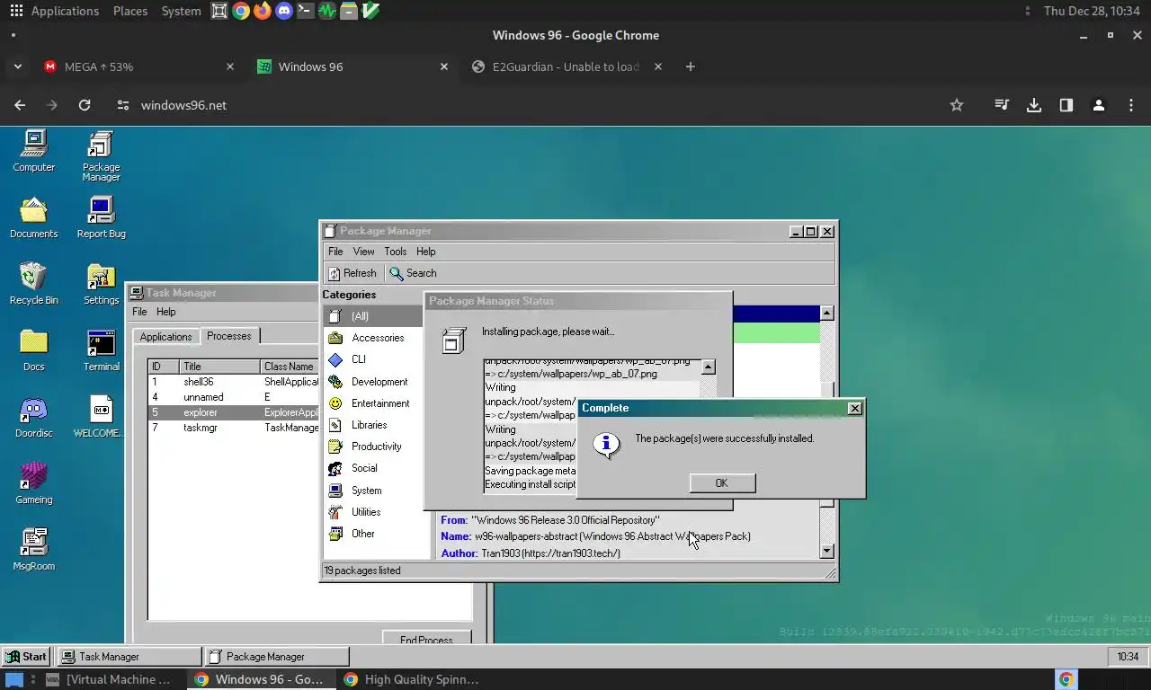The image size is (1151, 690).
Task: Open Task Manager Help menu
Action: tap(166, 312)
